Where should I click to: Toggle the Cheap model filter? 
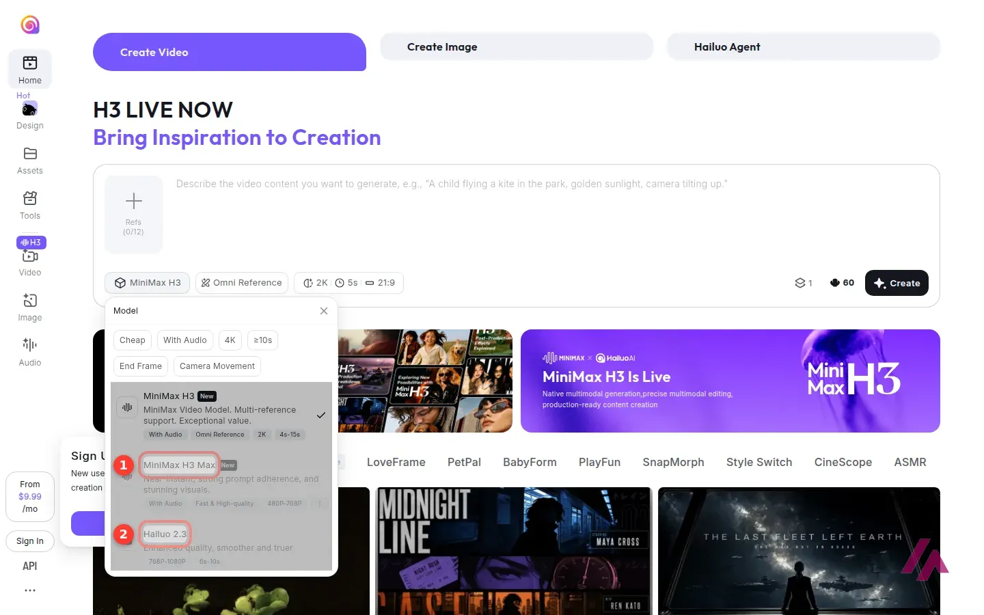pyautogui.click(x=133, y=340)
